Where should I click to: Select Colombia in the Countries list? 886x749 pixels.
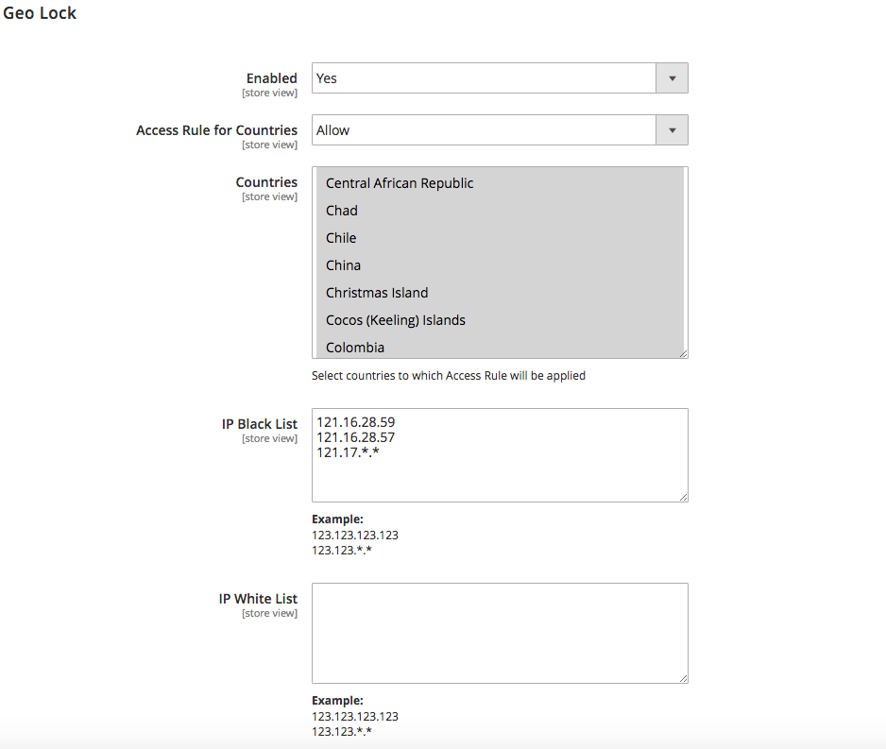coord(500,347)
